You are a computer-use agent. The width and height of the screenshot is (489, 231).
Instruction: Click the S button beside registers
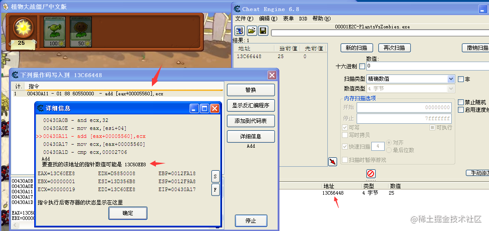pos(215,176)
